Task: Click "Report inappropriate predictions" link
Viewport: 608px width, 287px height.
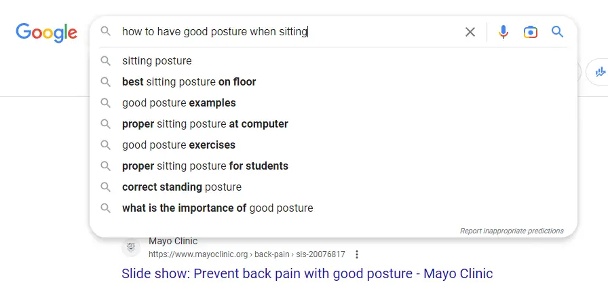Action: pos(512,231)
